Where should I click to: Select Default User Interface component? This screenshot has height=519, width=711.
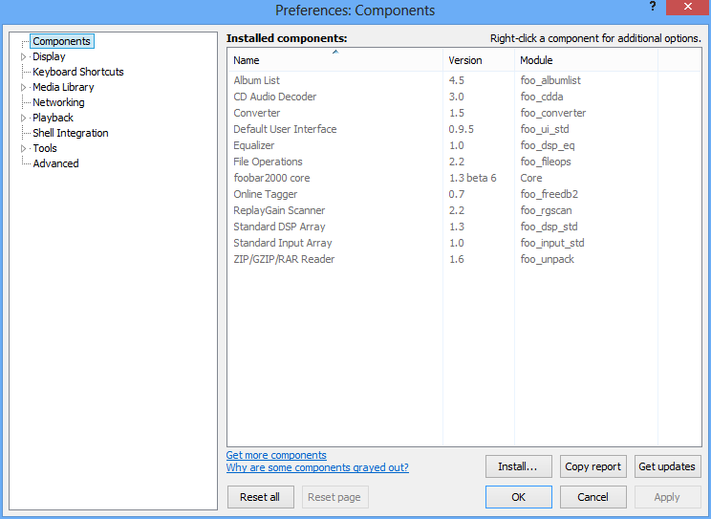(x=464, y=129)
